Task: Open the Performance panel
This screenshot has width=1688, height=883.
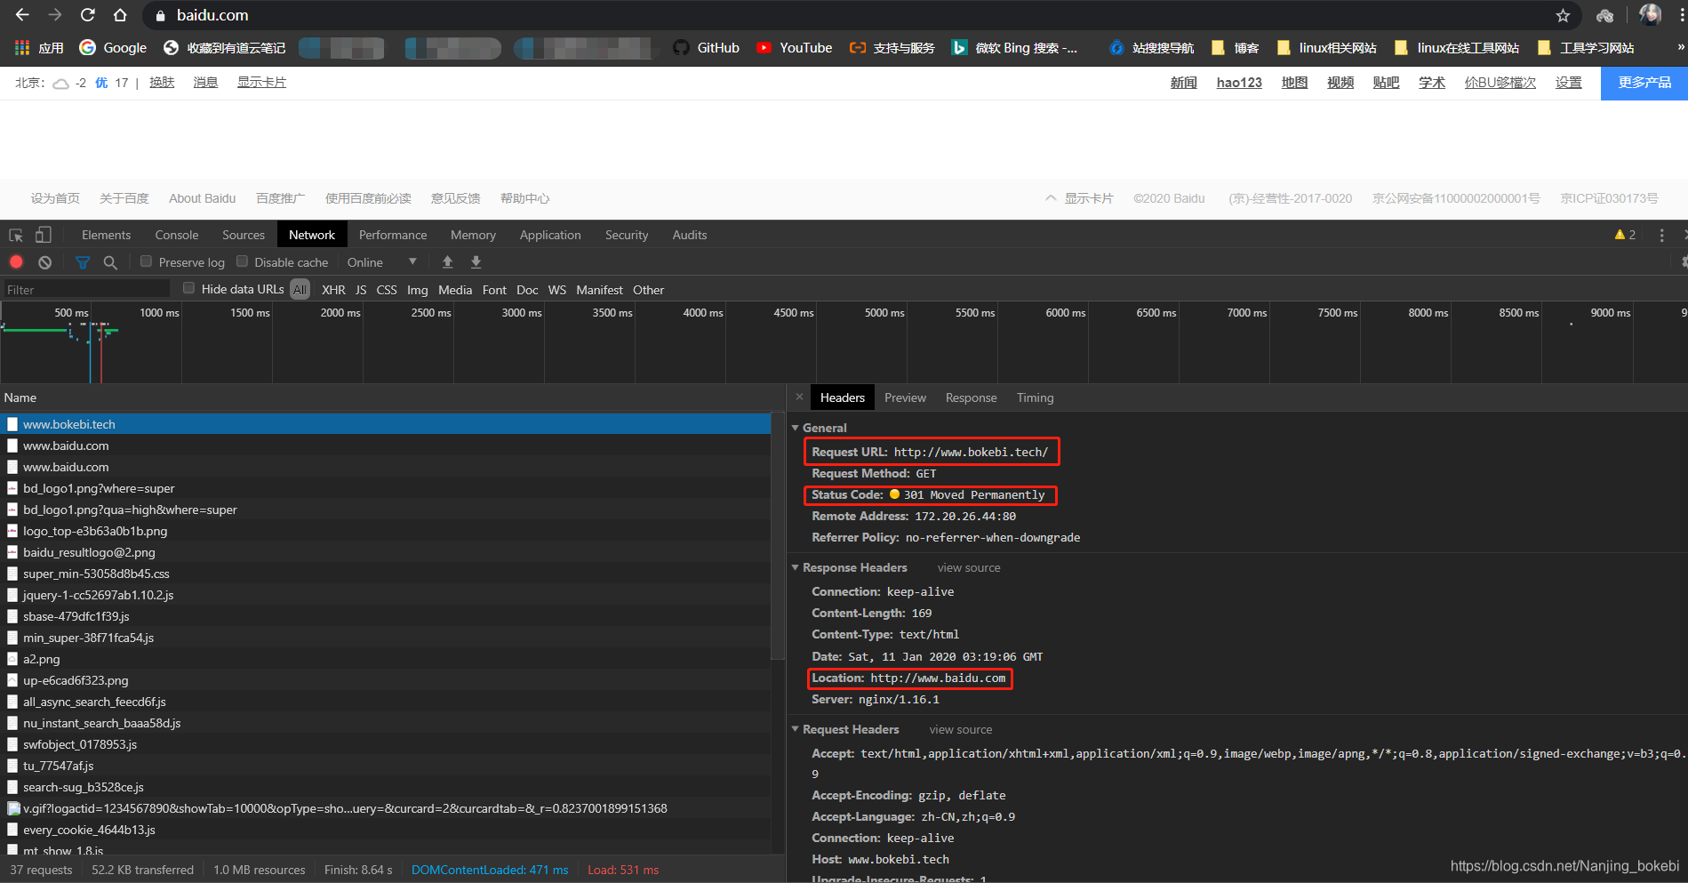Action: tap(393, 235)
